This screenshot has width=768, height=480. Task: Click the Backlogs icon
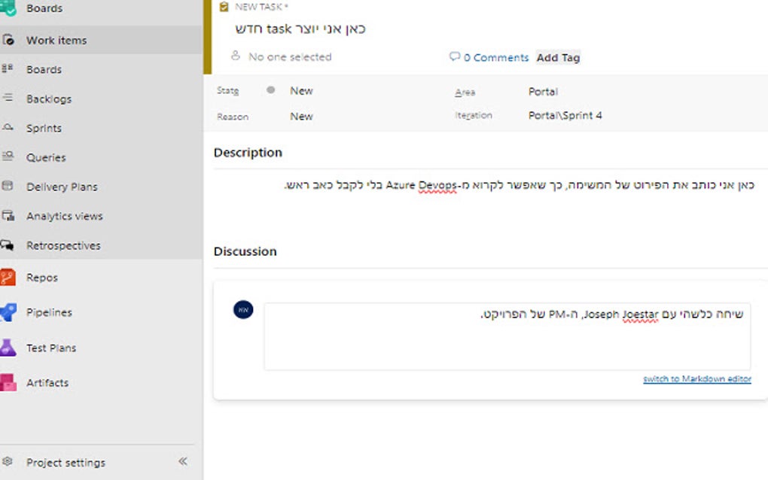(8, 99)
